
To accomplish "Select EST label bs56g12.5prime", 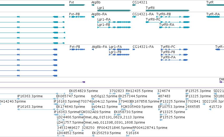I will click(x=104, y=96).
